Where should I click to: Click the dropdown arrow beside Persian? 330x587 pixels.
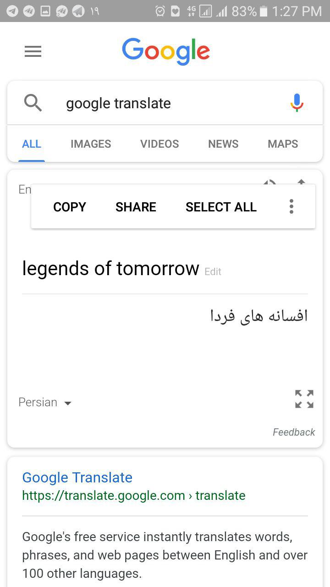point(68,404)
